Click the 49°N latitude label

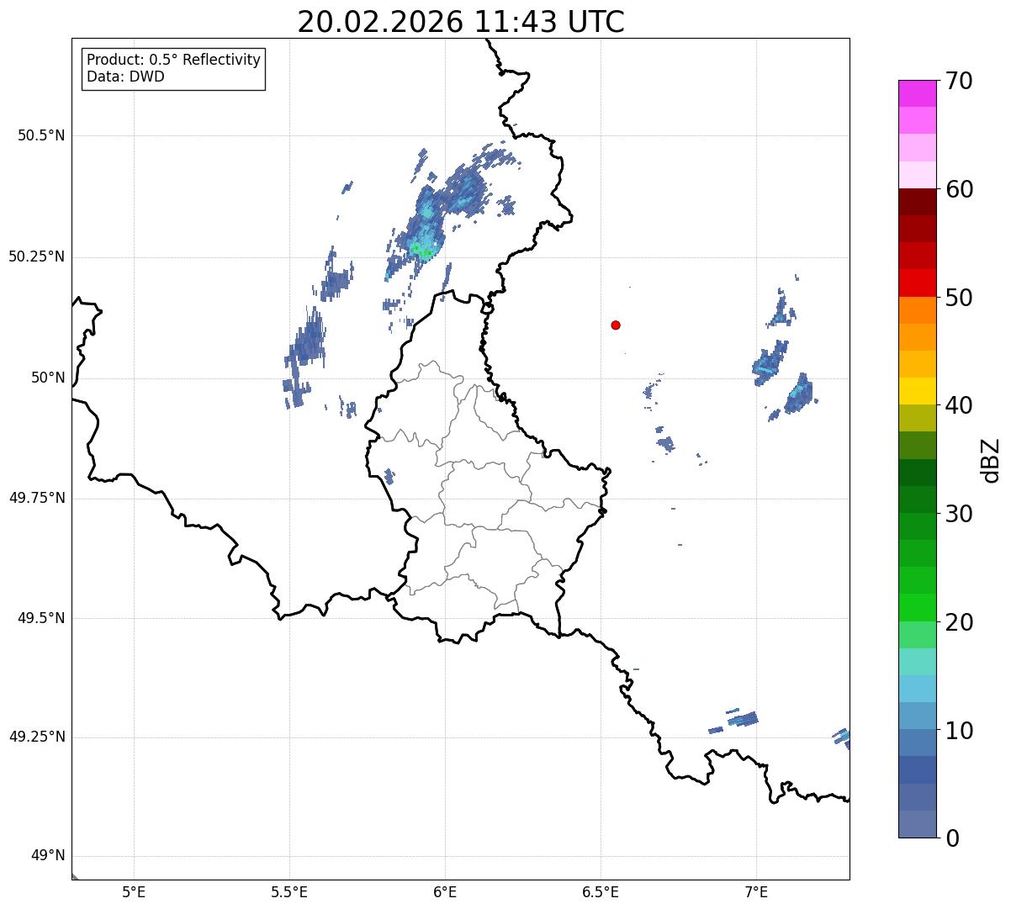coord(48,855)
